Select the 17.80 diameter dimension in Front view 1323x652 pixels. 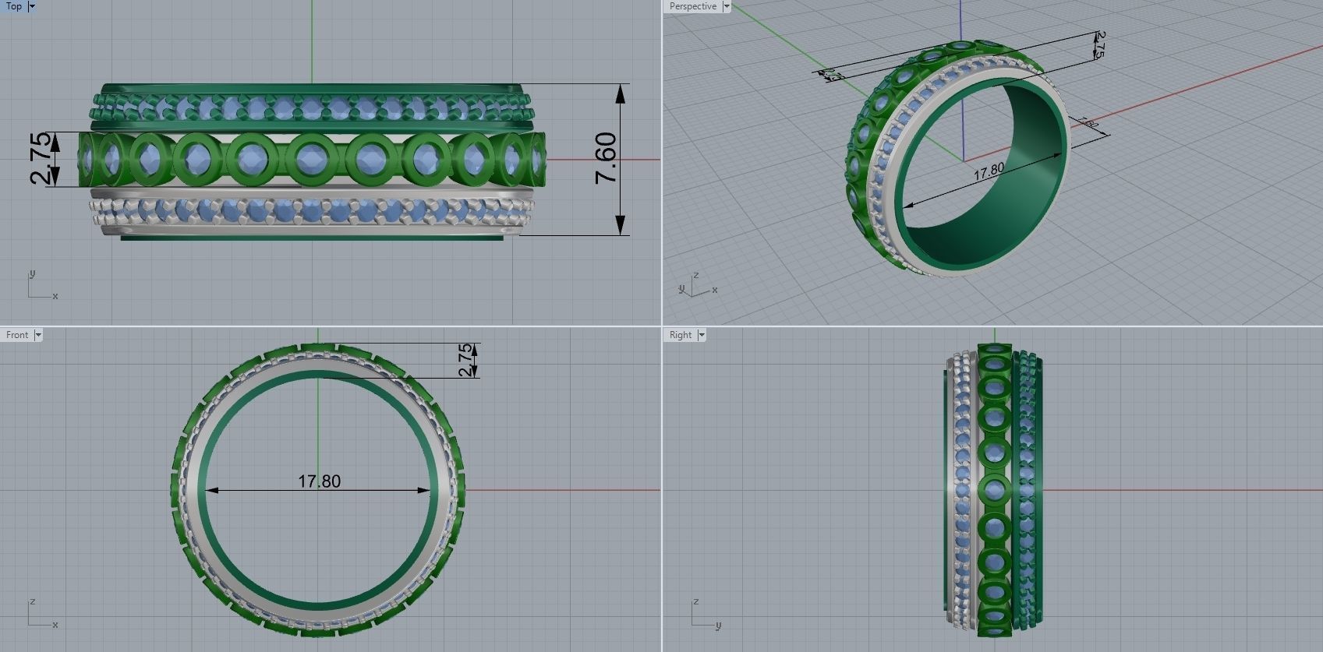coord(320,481)
